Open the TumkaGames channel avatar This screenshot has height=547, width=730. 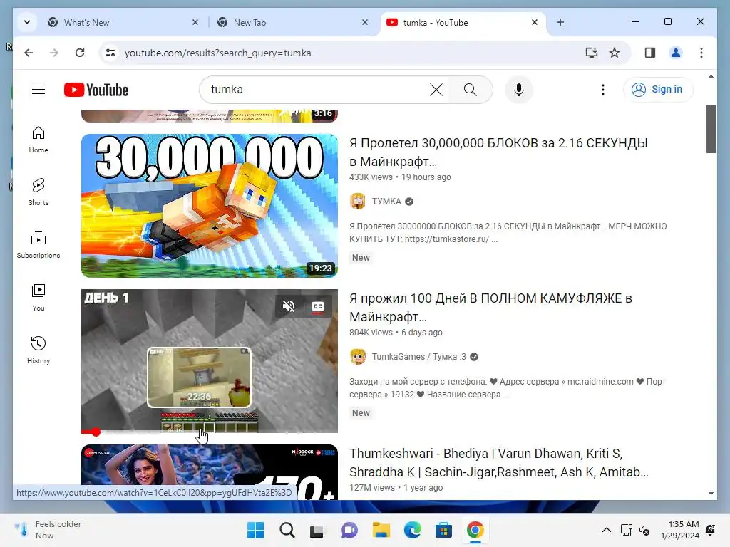[358, 356]
